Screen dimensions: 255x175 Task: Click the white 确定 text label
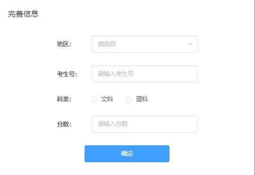click(127, 154)
